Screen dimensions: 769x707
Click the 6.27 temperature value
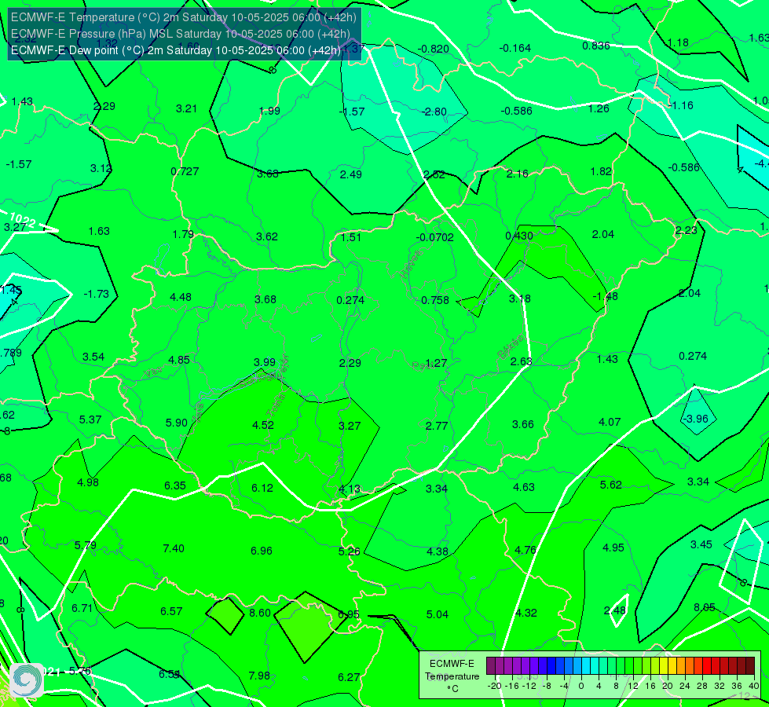(x=349, y=677)
